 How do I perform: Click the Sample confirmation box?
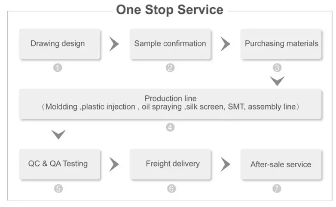pos(170,44)
